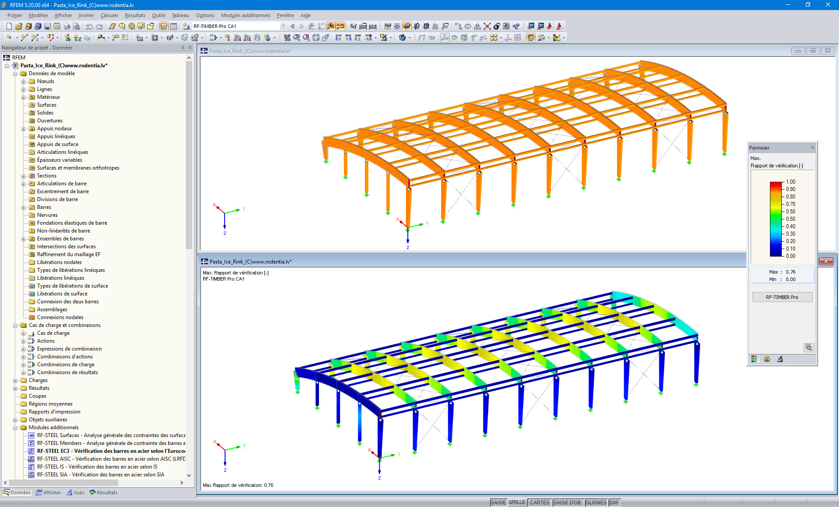
Task: Toggle DXF mode in the status bar
Action: coord(614,502)
